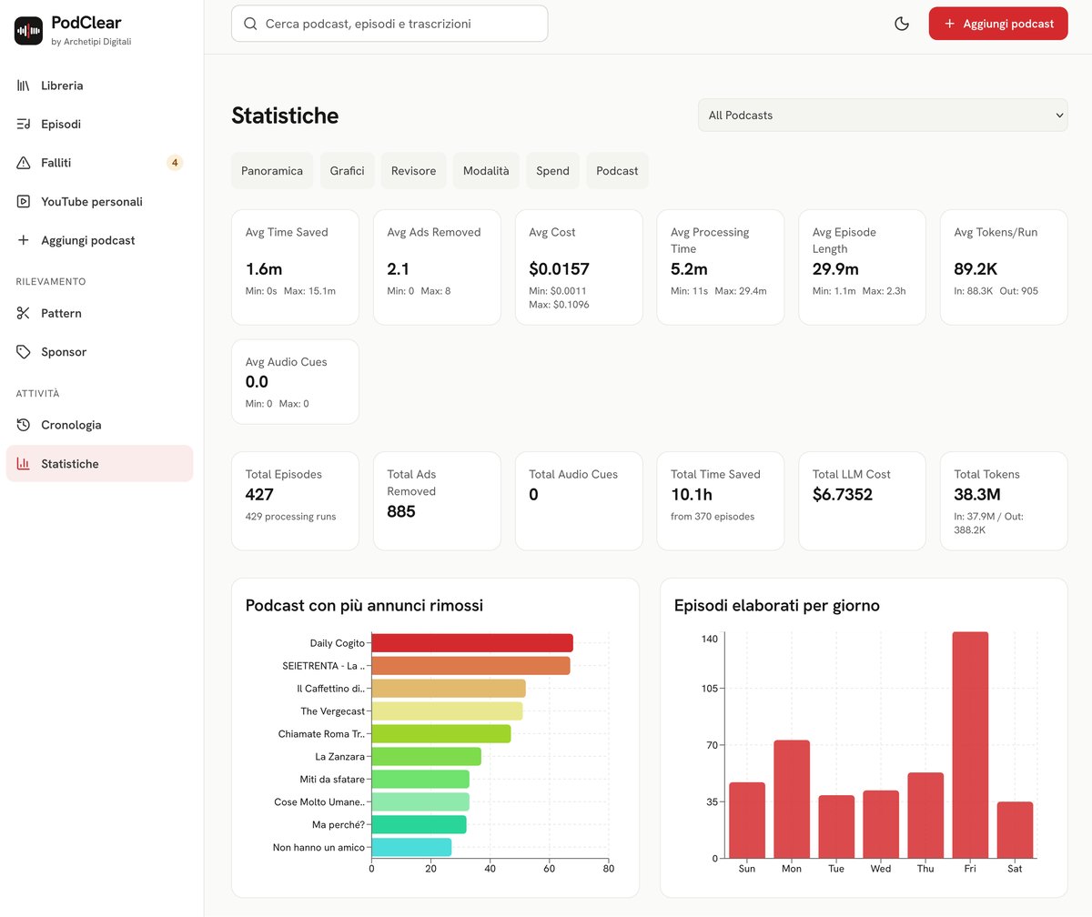Image resolution: width=1092 pixels, height=917 pixels.
Task: Click the red Aggiungi podcast button
Action: coord(998,24)
